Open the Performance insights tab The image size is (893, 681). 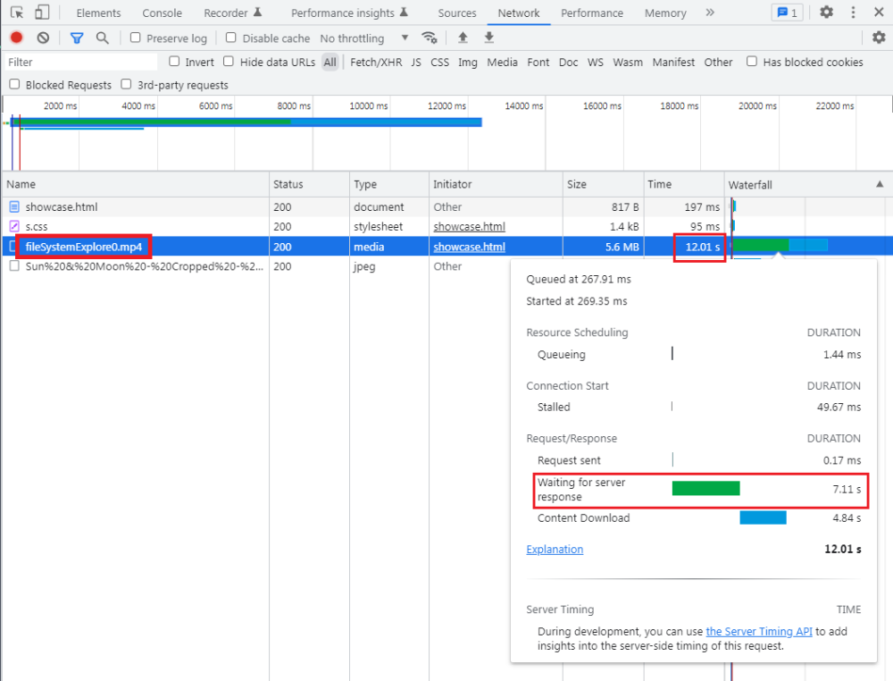[x=349, y=13]
